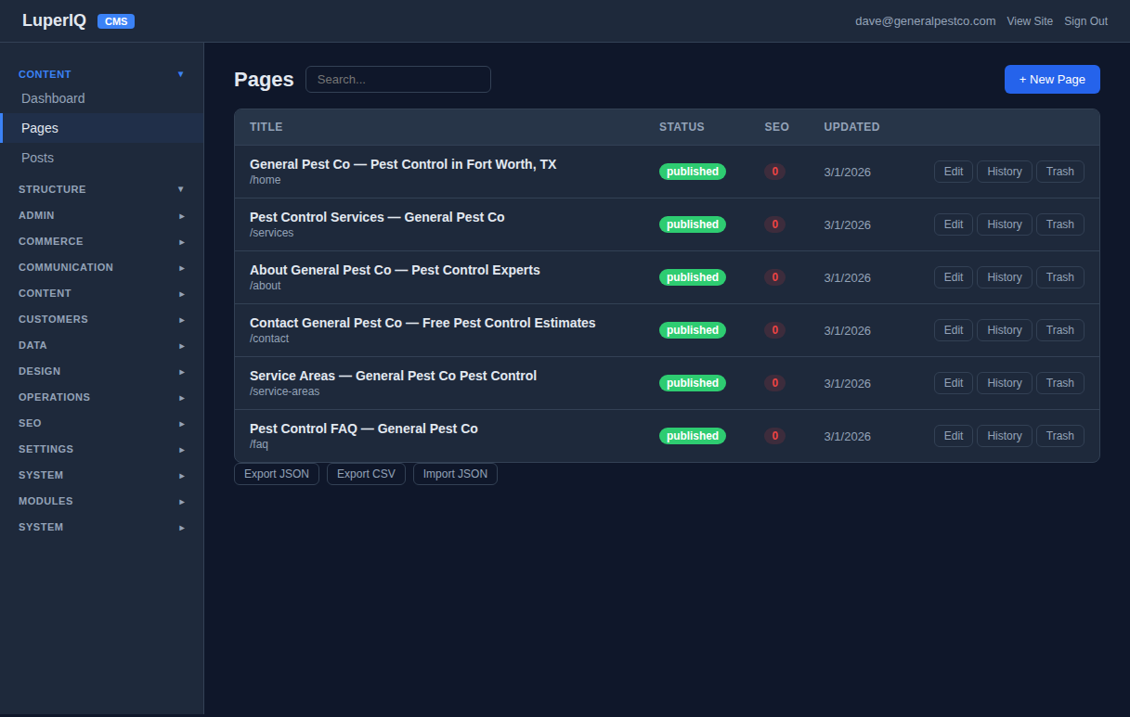1130x717 pixels.
Task: Toggle the published status badge for /about
Action: tap(692, 276)
